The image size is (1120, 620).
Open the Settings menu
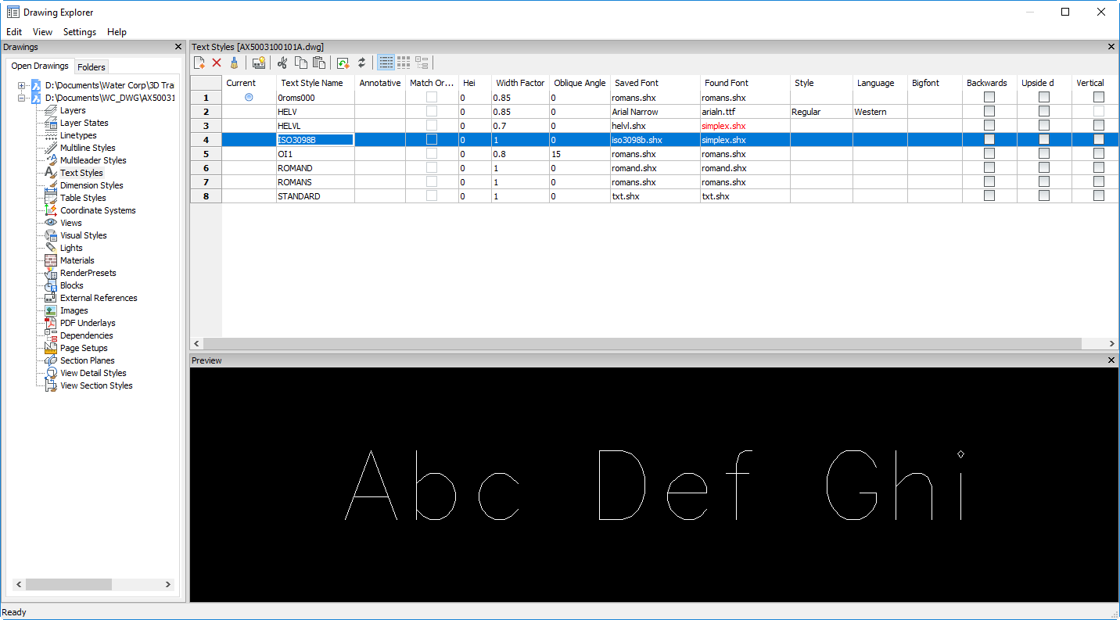(x=80, y=32)
